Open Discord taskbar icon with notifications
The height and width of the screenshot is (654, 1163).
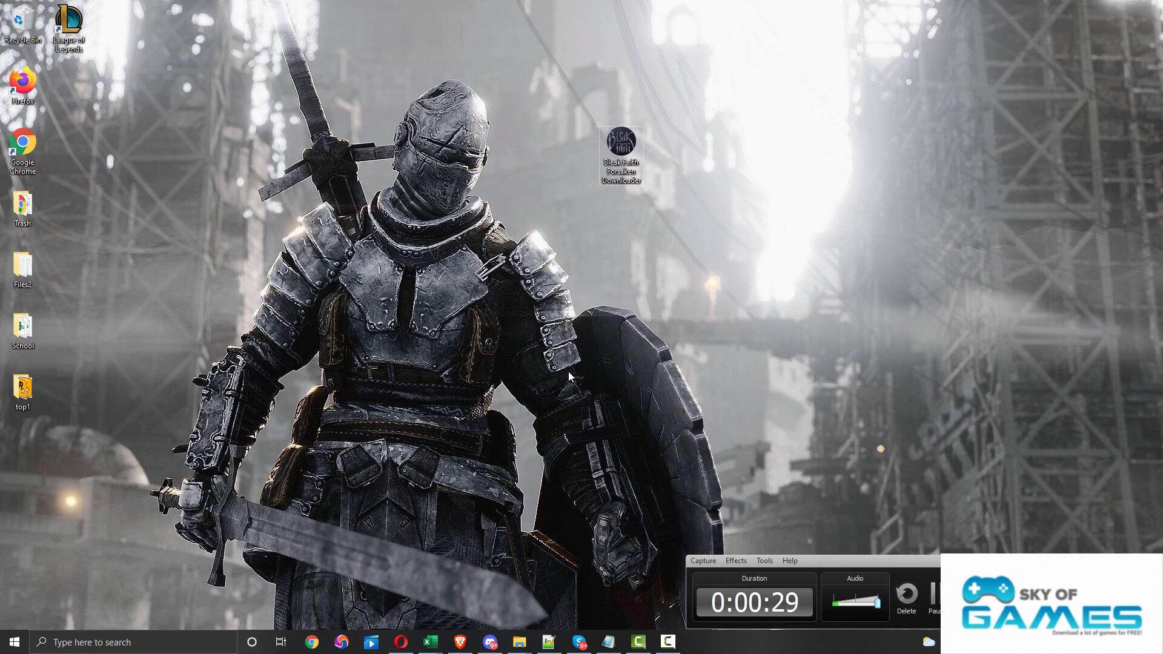tap(489, 642)
